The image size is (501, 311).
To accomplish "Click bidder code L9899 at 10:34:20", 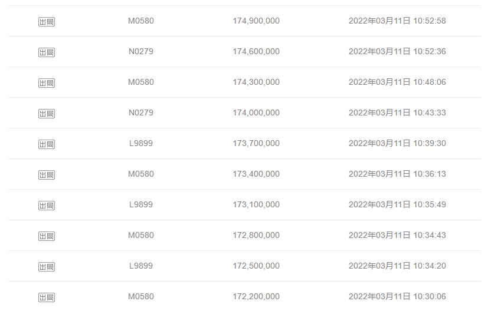I will (141, 266).
